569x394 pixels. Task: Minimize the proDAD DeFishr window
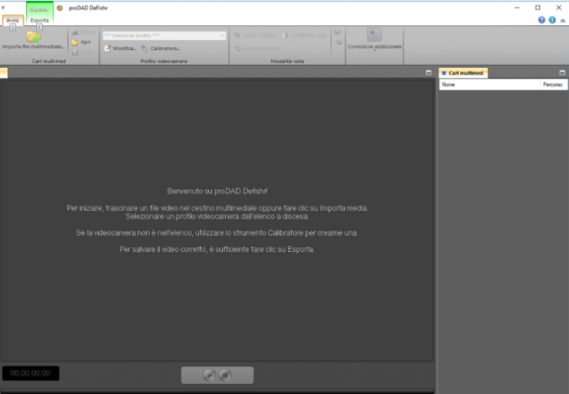(x=517, y=7)
